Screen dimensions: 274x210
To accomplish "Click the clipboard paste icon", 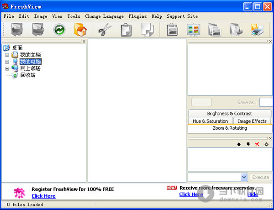I will click(126, 30).
